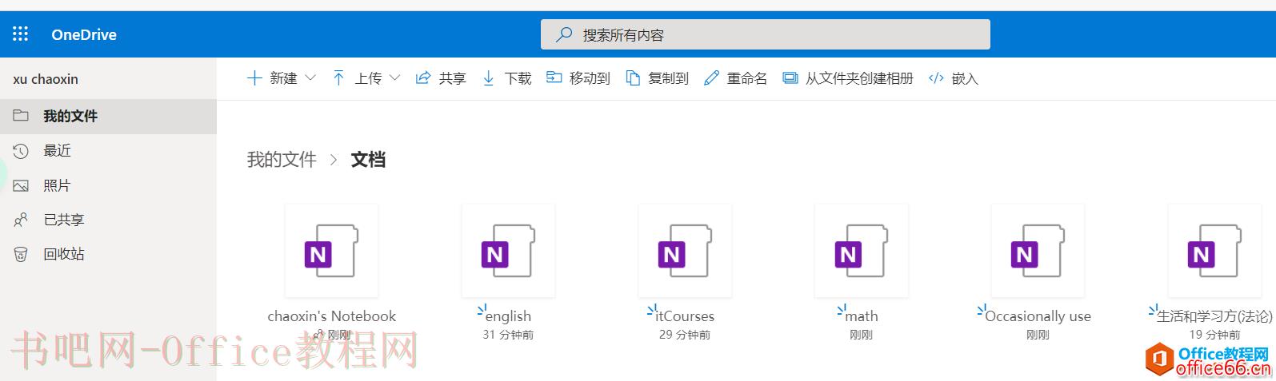Click the 29 分钟前 timestamp under itCourses
Screen dimensions: 1276x381
tap(685, 335)
